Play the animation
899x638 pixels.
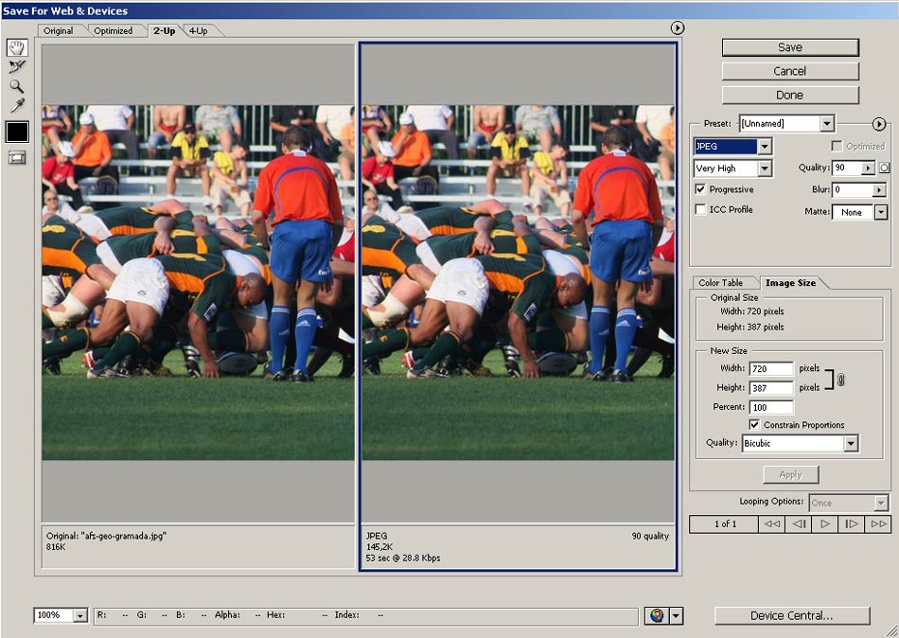[x=824, y=523]
